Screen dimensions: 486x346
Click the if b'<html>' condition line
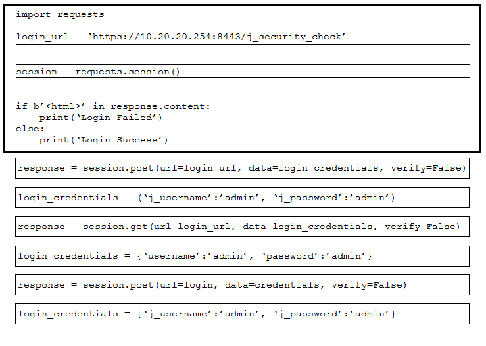coord(113,106)
